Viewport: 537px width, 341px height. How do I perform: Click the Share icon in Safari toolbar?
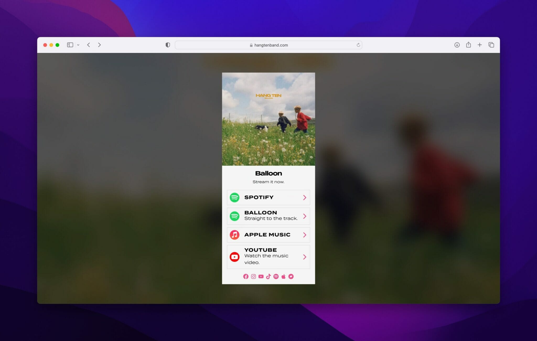(469, 45)
